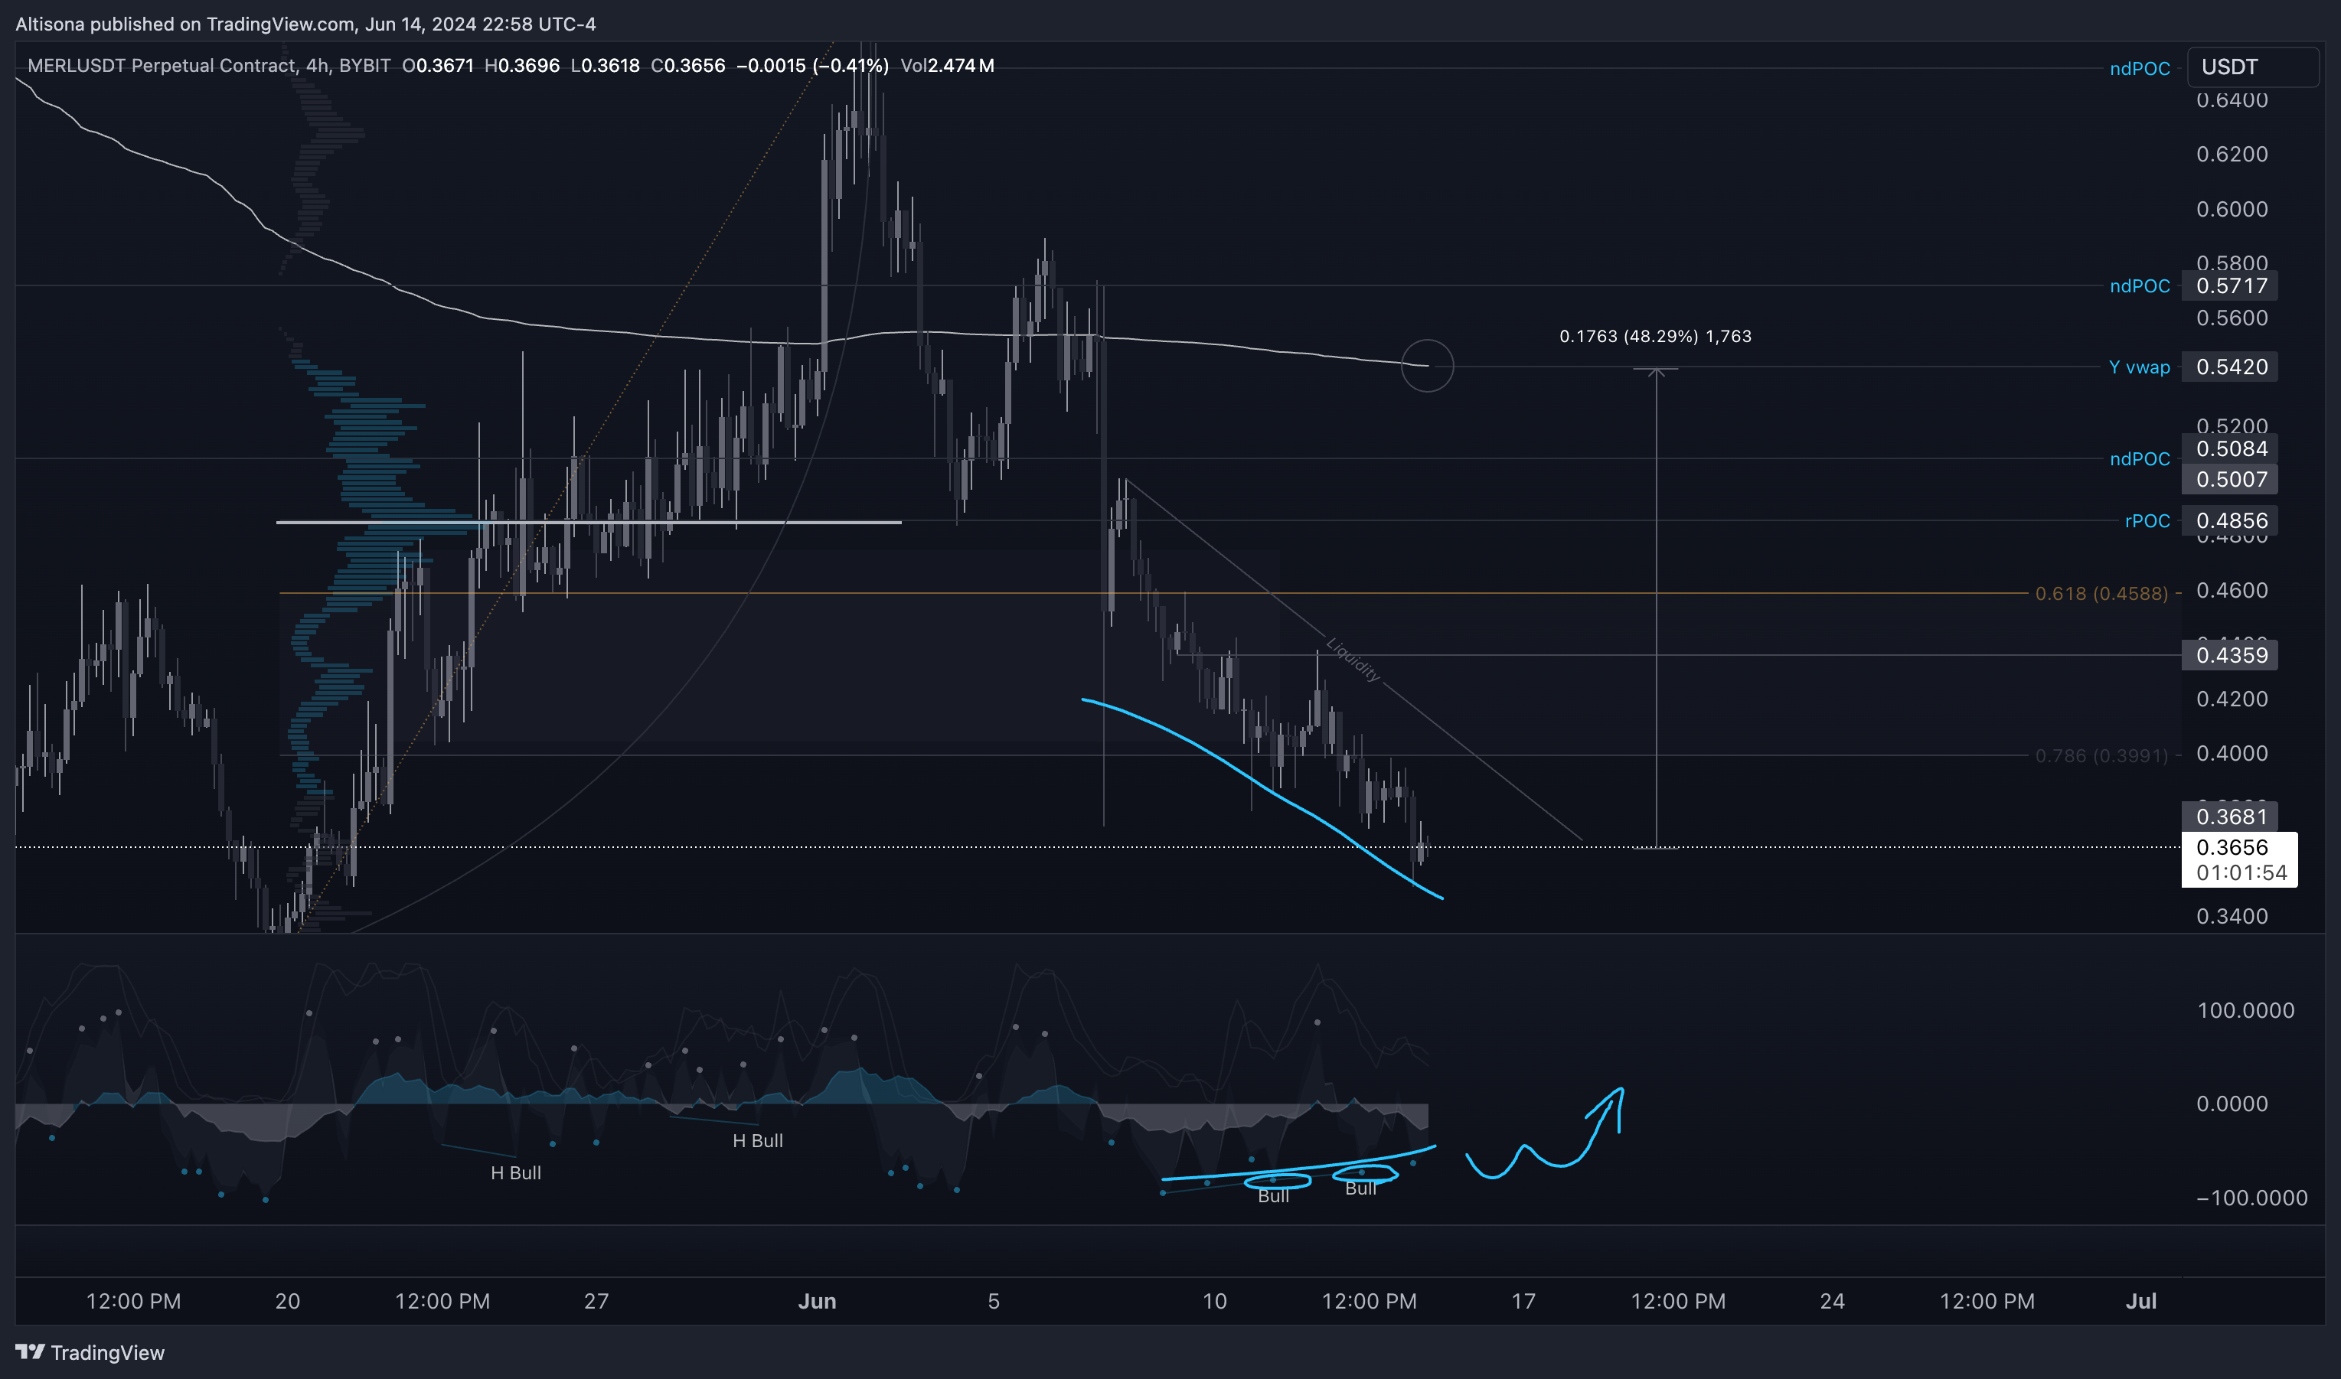Select the 0.618 (0.4588) Fibonacci label

[2101, 593]
